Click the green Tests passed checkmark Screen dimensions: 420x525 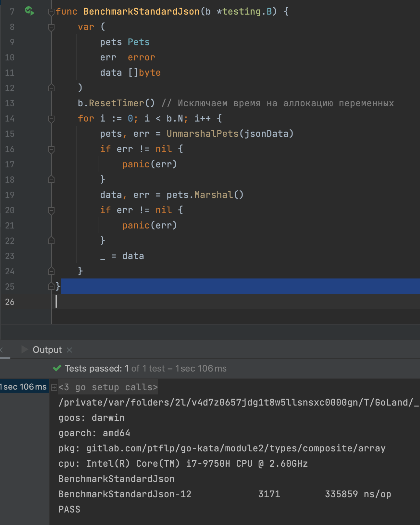(57, 368)
